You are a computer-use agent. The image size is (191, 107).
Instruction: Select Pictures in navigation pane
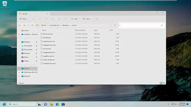tap(25, 53)
